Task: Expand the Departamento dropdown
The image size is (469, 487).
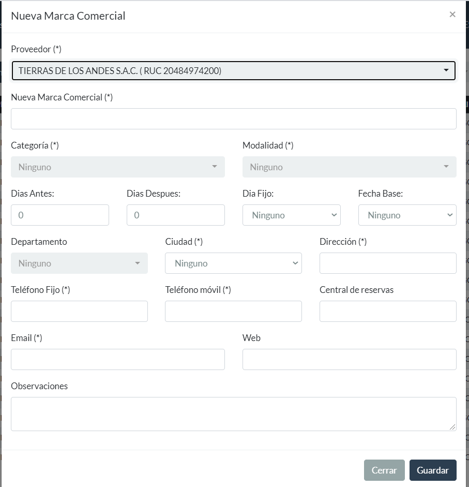Action: tap(79, 263)
